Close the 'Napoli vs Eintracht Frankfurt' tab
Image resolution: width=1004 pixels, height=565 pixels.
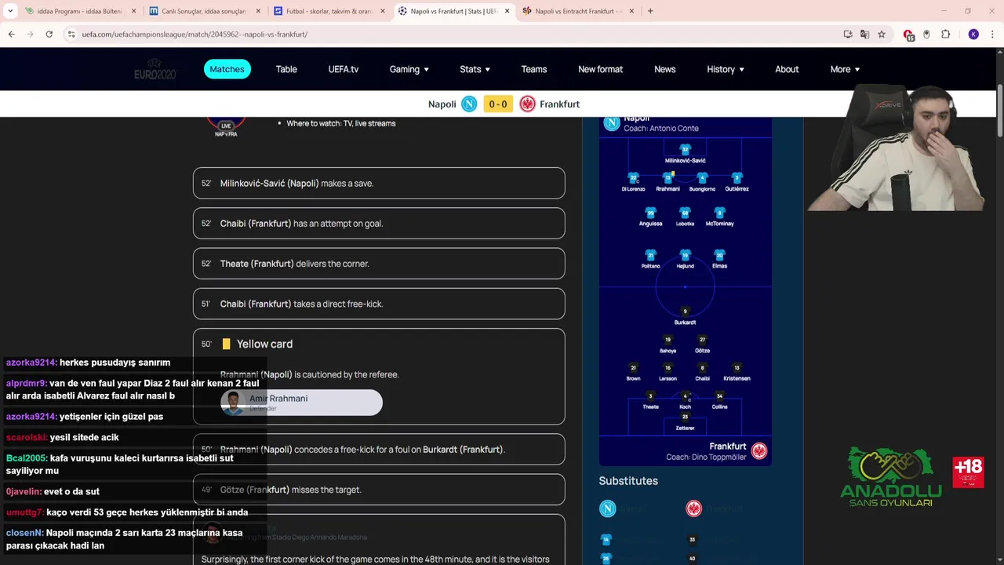(x=632, y=11)
